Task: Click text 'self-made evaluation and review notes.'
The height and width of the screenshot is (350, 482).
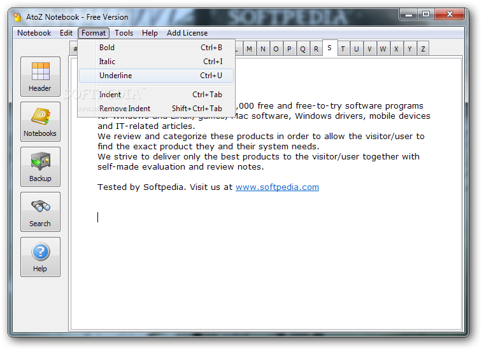Action: pyautogui.click(x=180, y=167)
